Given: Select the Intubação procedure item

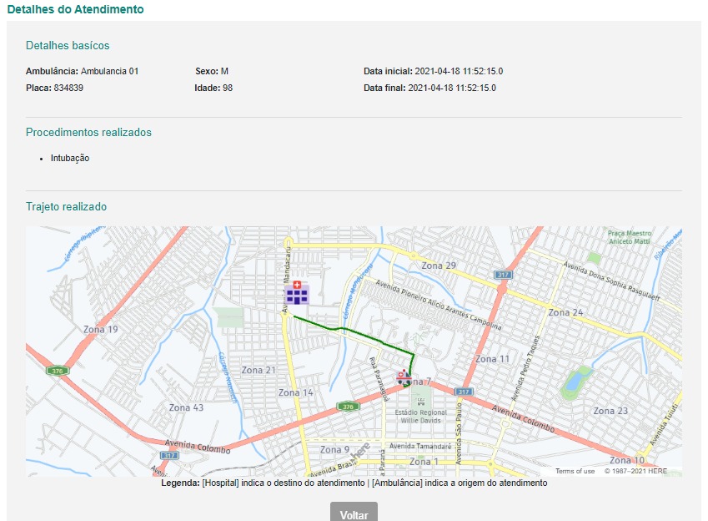Looking at the screenshot, I should click(x=69, y=158).
